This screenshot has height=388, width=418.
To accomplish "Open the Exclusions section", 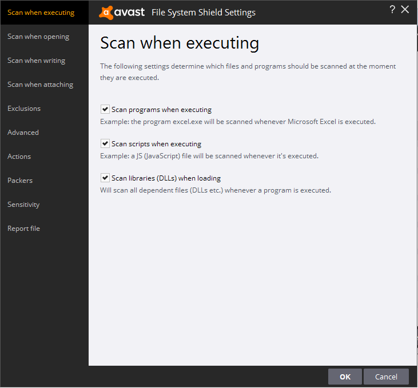I will (x=24, y=109).
